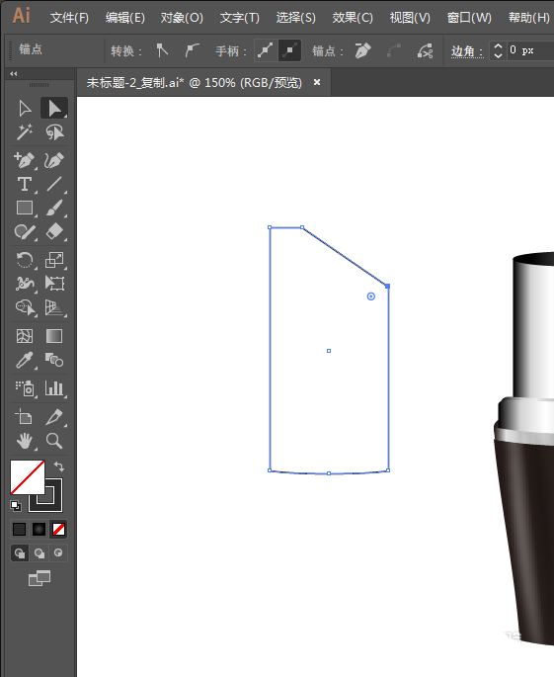Select the Mesh tool
Screen dimensions: 554x677
pos(25,336)
